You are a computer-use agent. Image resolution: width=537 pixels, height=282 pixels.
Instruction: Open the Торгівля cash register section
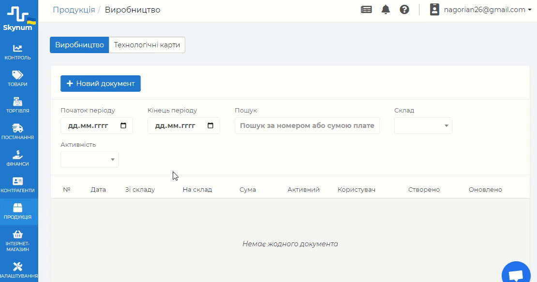[17, 105]
